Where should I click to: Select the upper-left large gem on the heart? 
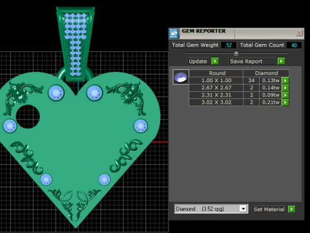pos(56,93)
